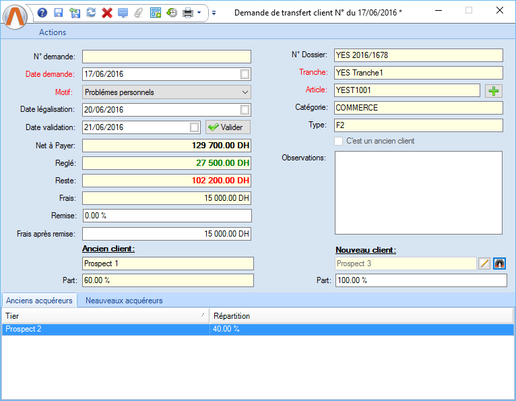Screen dimensions: 516x401
Task: Check the 'C'est un ancien client' box
Action: [339, 142]
